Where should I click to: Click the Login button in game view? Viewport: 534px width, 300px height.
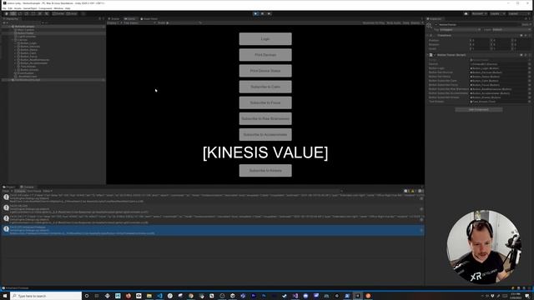[x=265, y=39]
